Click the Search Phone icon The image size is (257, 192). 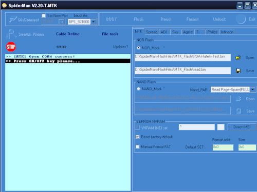(x=11, y=34)
